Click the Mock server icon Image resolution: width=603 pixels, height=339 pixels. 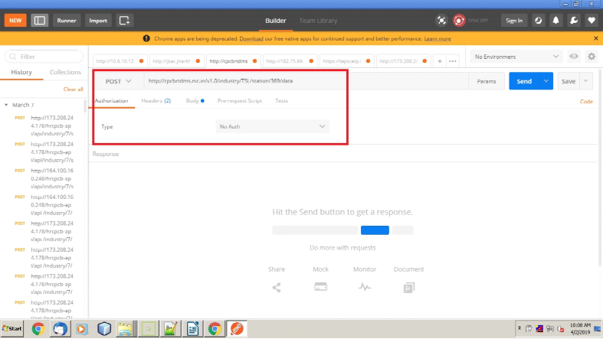[x=320, y=287]
